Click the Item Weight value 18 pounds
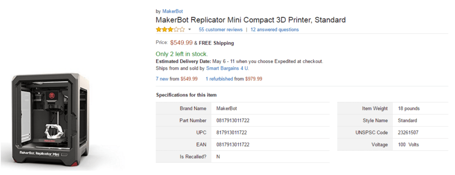 coord(409,108)
